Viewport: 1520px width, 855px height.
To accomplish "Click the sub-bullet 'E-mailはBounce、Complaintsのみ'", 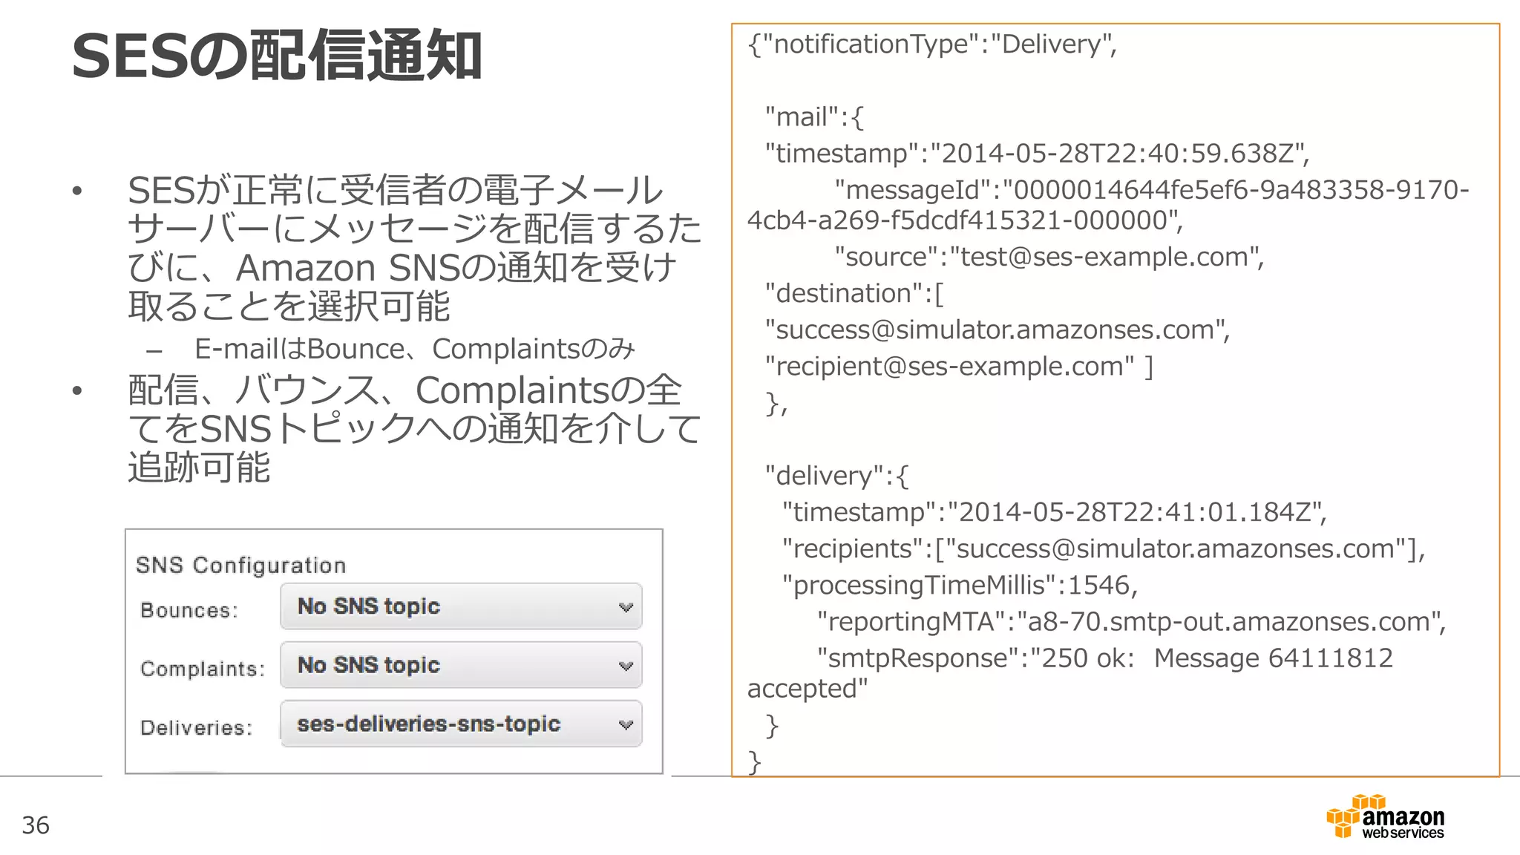I will 415,349.
